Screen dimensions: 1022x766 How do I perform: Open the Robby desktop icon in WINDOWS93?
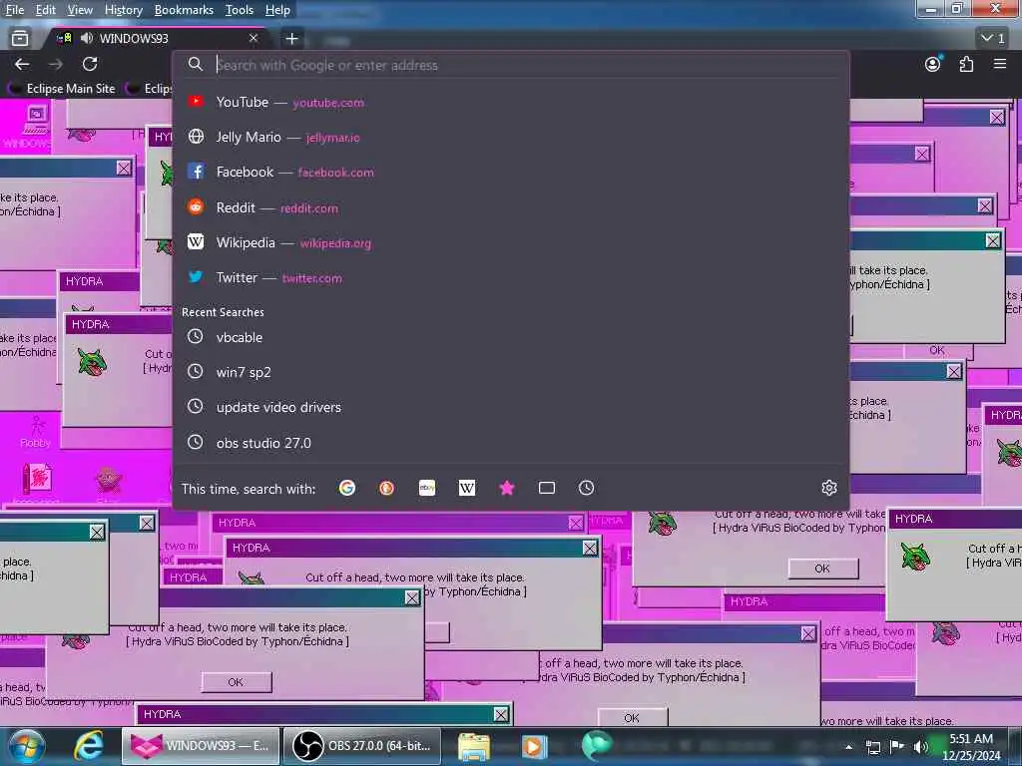(37, 432)
